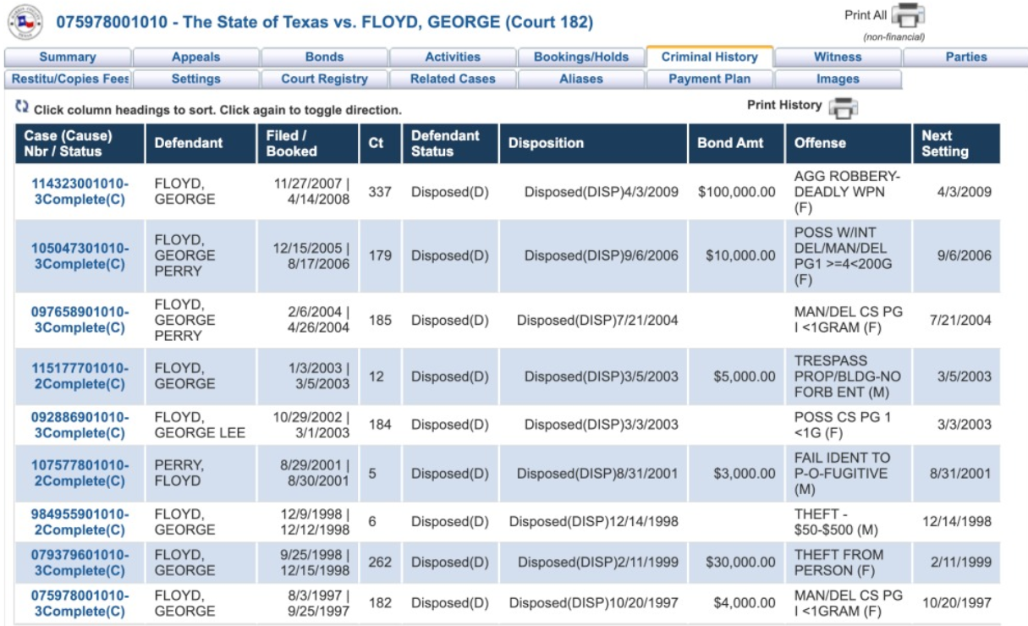Open case link 092886901010-3Complete(C)

tap(80, 426)
